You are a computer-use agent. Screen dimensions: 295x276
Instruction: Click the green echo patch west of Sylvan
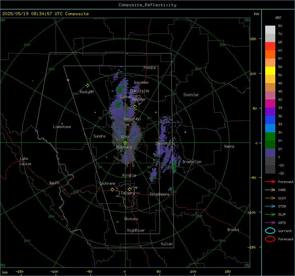[x=119, y=89]
